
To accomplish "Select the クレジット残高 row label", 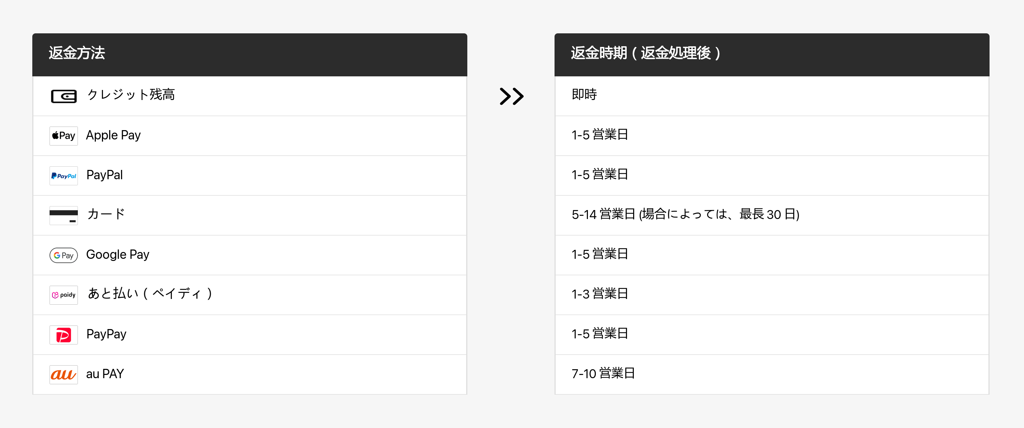I will pyautogui.click(x=131, y=95).
